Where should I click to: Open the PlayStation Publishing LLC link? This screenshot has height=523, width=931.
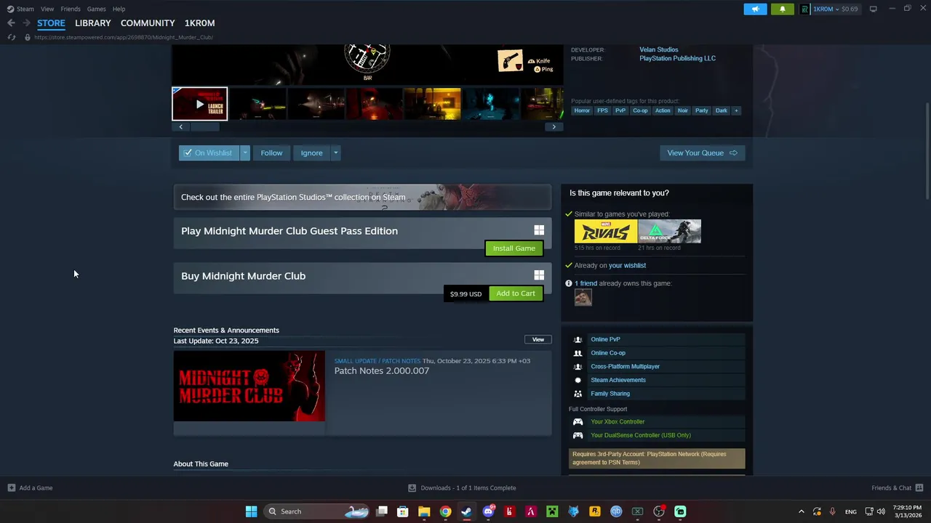coord(677,58)
